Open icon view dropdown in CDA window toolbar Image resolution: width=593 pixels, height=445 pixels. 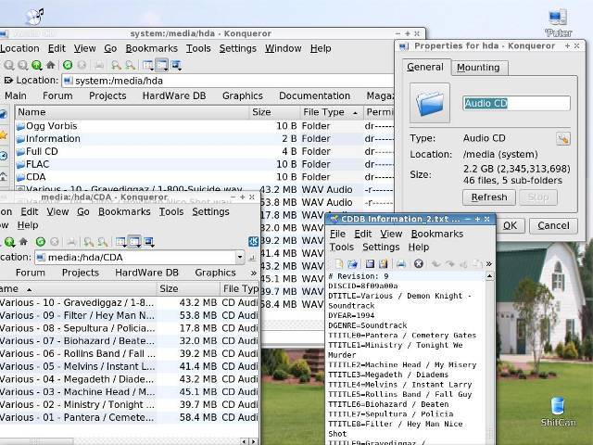(x=121, y=241)
